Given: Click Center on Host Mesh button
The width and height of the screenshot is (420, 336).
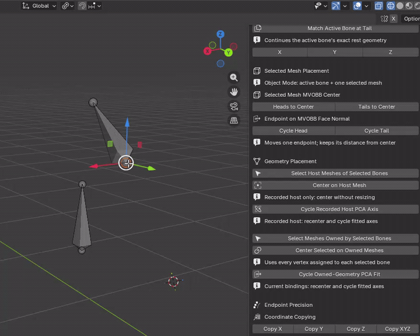Looking at the screenshot, I should point(335,185).
